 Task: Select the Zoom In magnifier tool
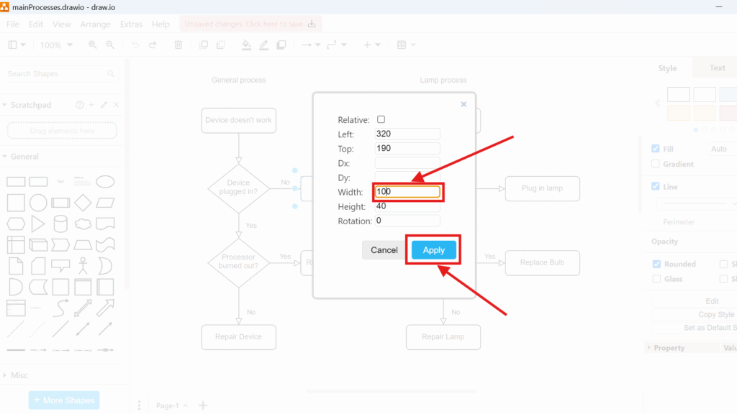tap(91, 45)
